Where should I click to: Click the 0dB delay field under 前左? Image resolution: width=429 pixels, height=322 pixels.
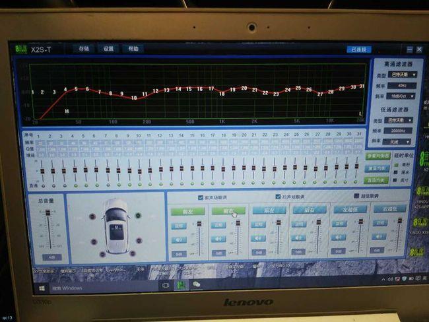point(179,254)
